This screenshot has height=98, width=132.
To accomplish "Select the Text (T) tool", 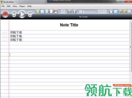I will click(115, 11).
